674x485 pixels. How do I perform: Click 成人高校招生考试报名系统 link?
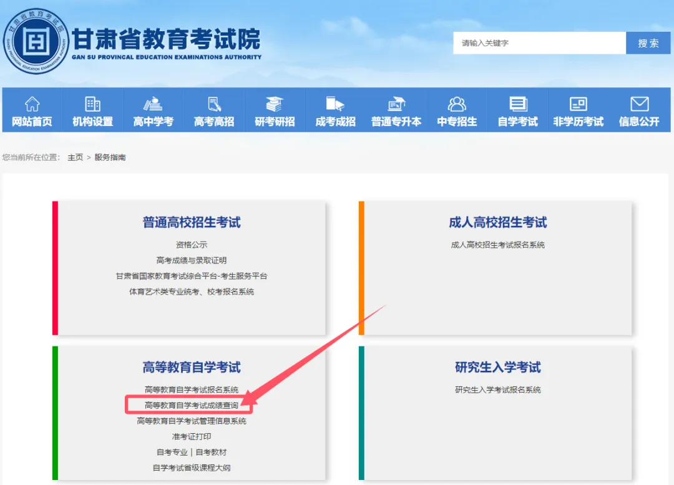tap(497, 245)
